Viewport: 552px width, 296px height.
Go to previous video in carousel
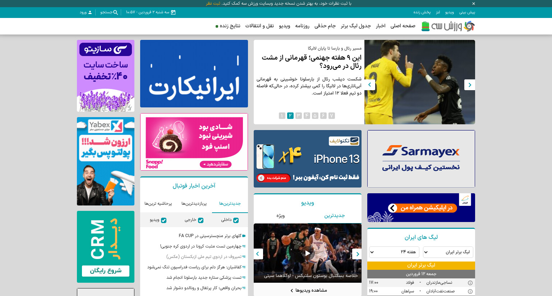point(357,254)
